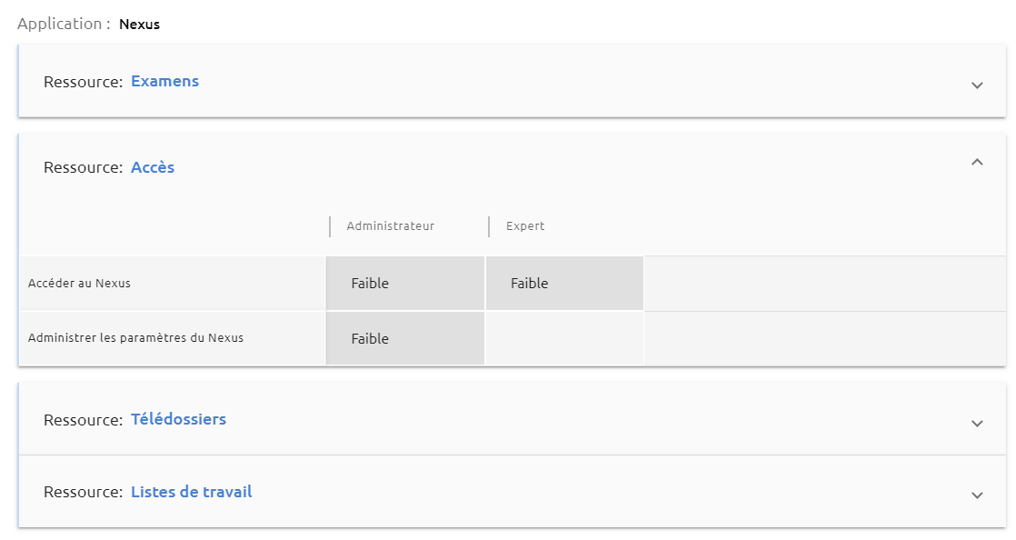
Task: Select Faible cell for Administrateur Accéder au Nexus
Action: pyautogui.click(x=405, y=284)
